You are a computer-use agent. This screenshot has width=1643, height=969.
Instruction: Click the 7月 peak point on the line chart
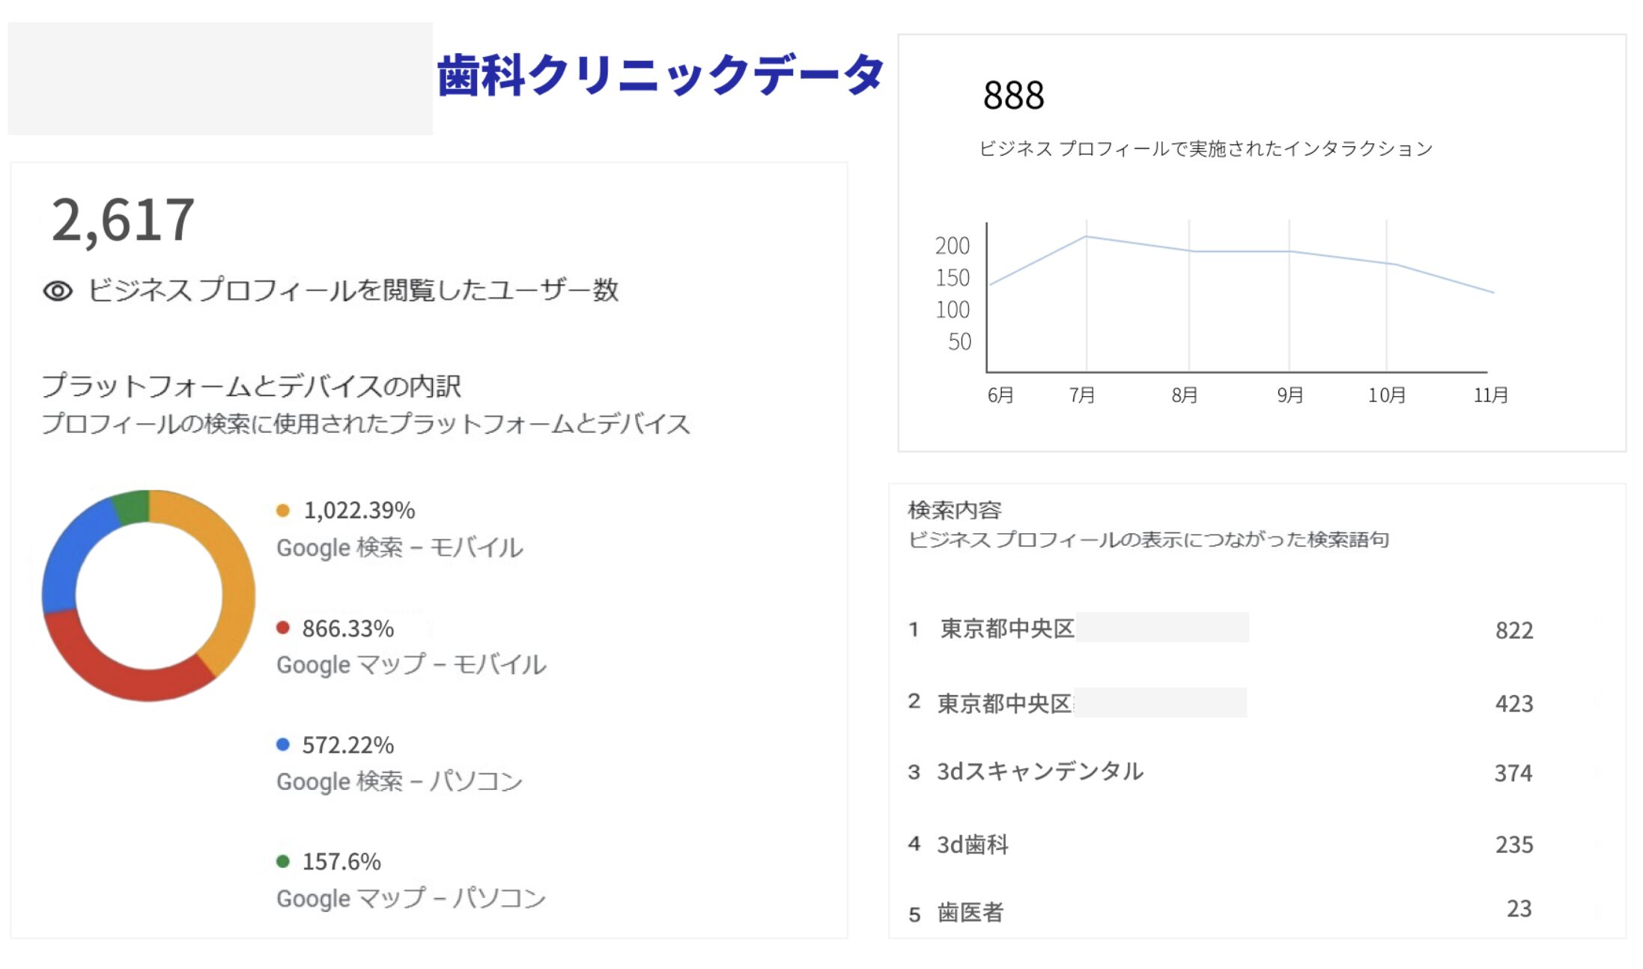coord(1087,237)
